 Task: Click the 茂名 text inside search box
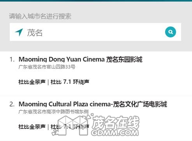(35, 33)
